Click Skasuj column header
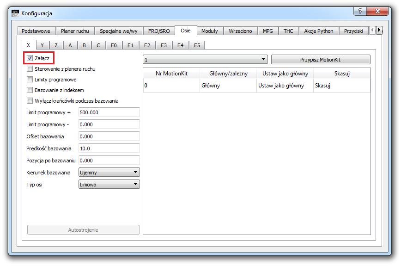Screen dimensions: 401x266 click(x=342, y=74)
